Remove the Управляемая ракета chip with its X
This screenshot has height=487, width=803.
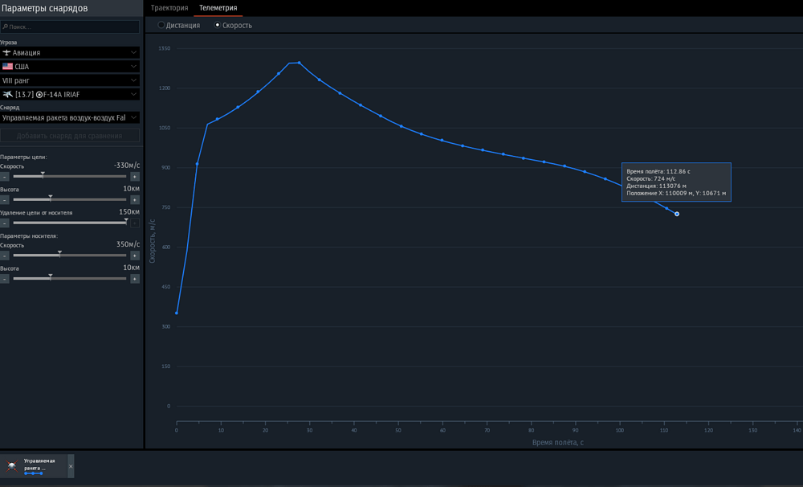click(71, 466)
